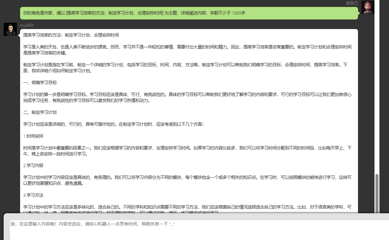
Task: Click the "您自己" sender name
Action: pyautogui.click(x=352, y=3)
